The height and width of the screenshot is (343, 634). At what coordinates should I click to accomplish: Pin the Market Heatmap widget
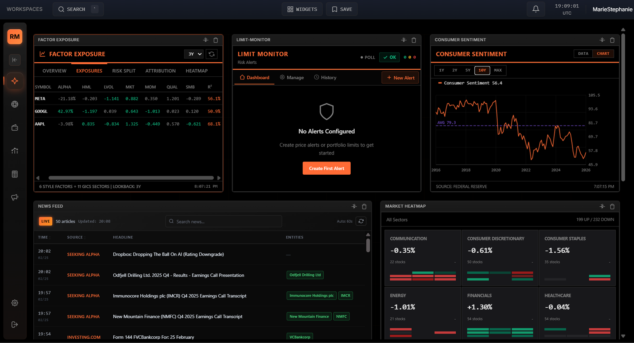pos(602,206)
